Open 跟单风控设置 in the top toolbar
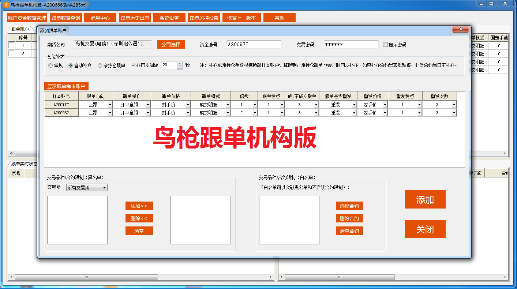This screenshot has height=289, width=517. (x=204, y=18)
